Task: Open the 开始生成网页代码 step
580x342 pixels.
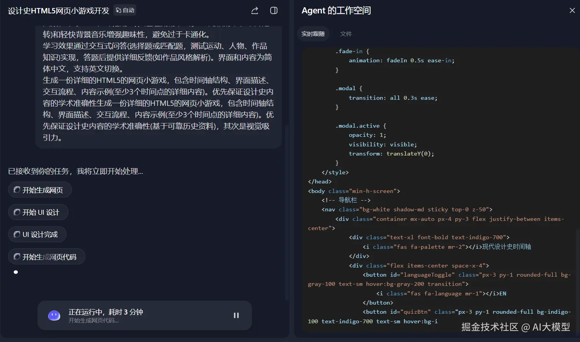Action: click(46, 257)
